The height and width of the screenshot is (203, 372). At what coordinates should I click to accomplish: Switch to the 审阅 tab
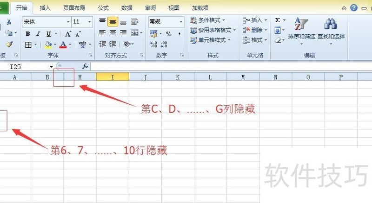point(150,8)
